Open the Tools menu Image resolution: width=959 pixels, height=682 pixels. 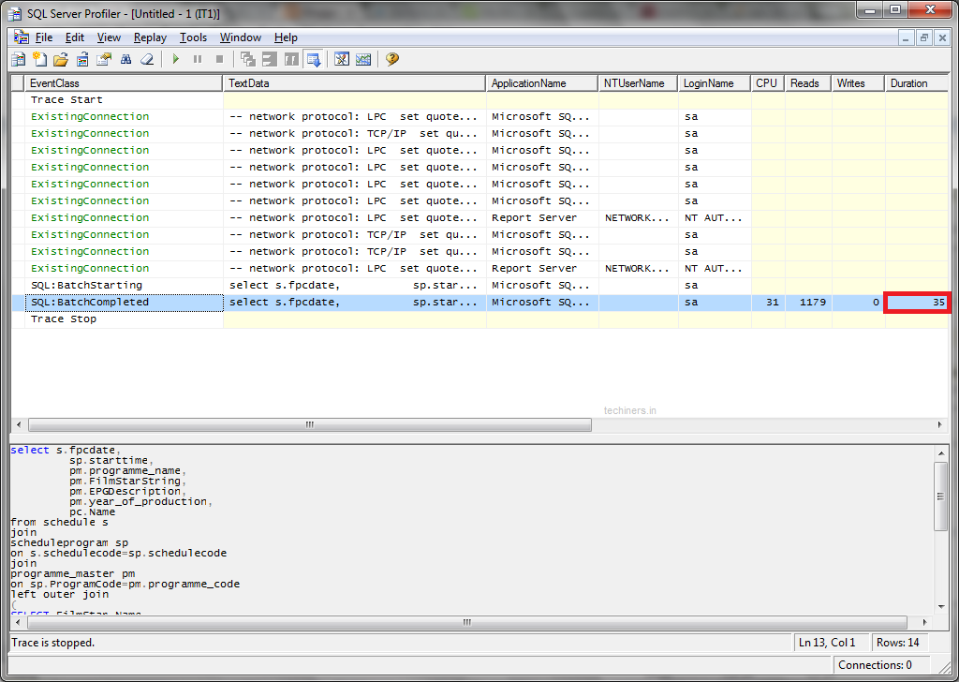pyautogui.click(x=193, y=37)
